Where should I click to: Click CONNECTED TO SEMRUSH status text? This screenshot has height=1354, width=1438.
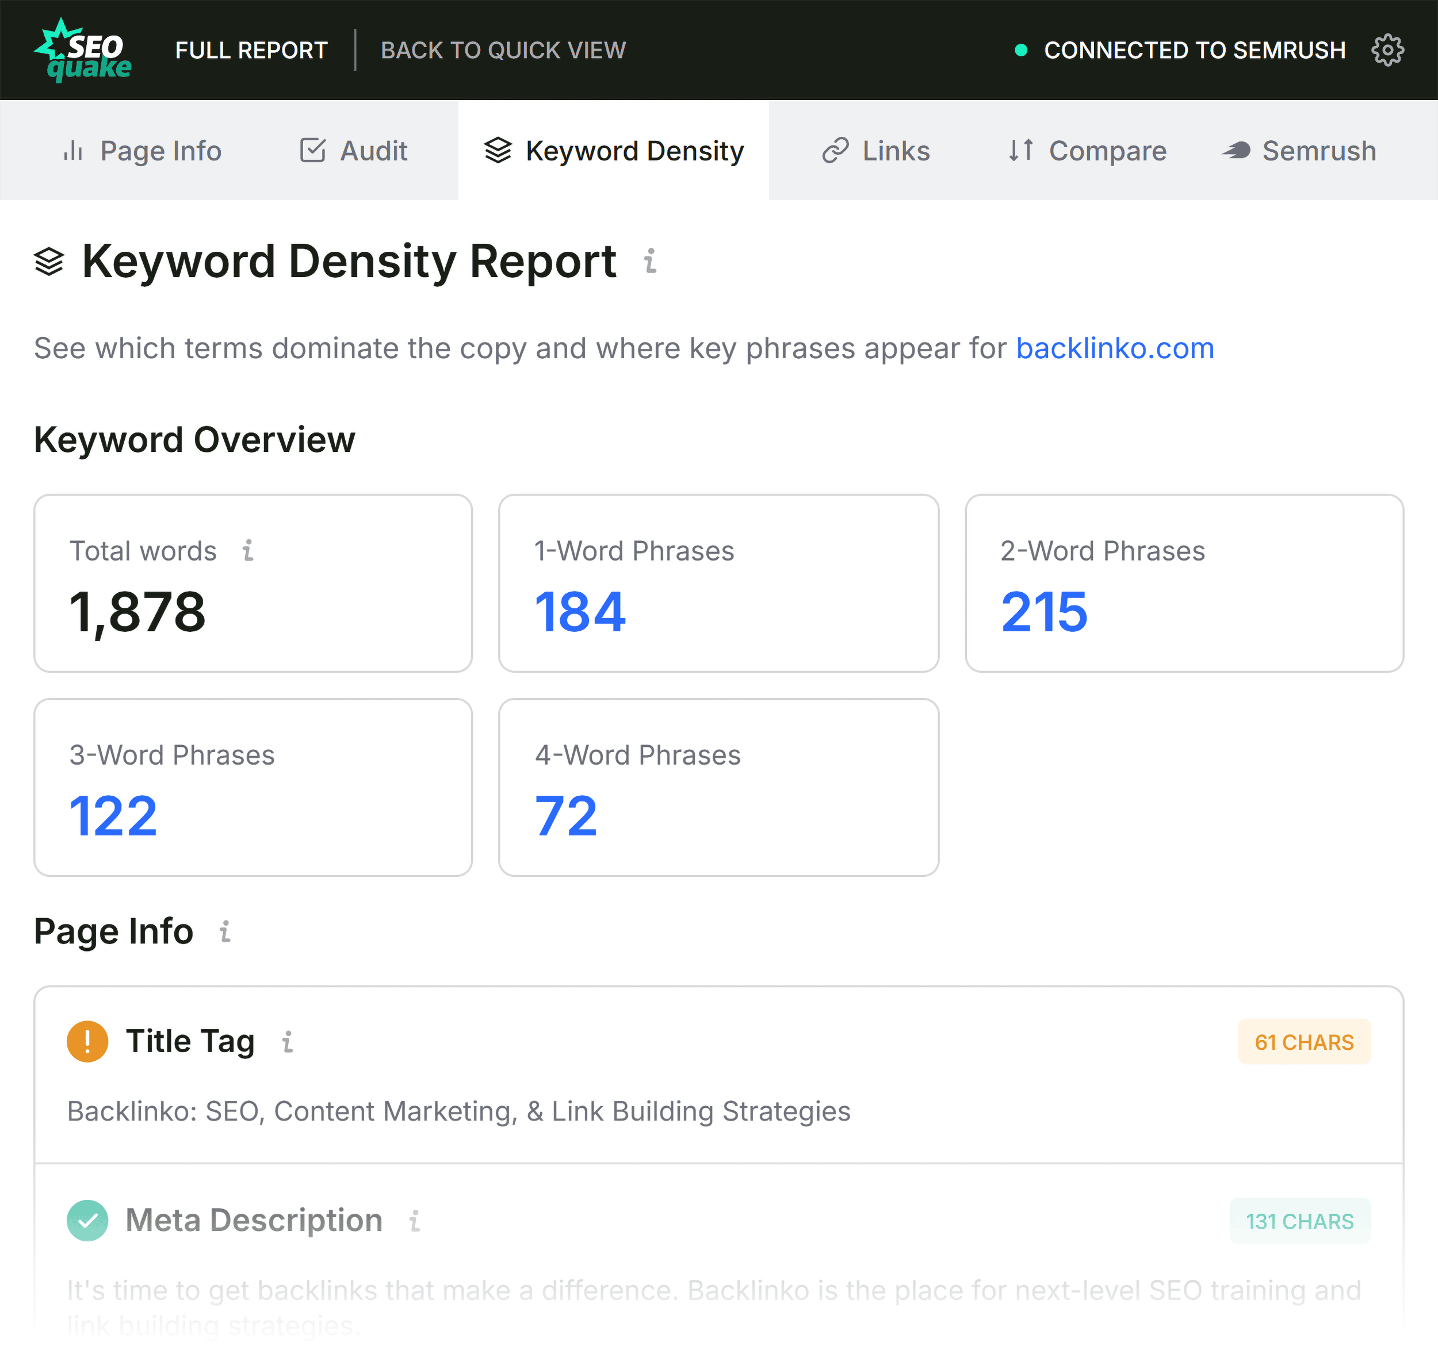coord(1194,50)
